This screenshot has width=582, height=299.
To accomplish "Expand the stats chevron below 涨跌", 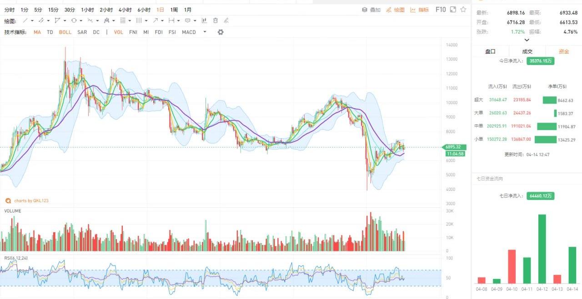I will point(527,40).
